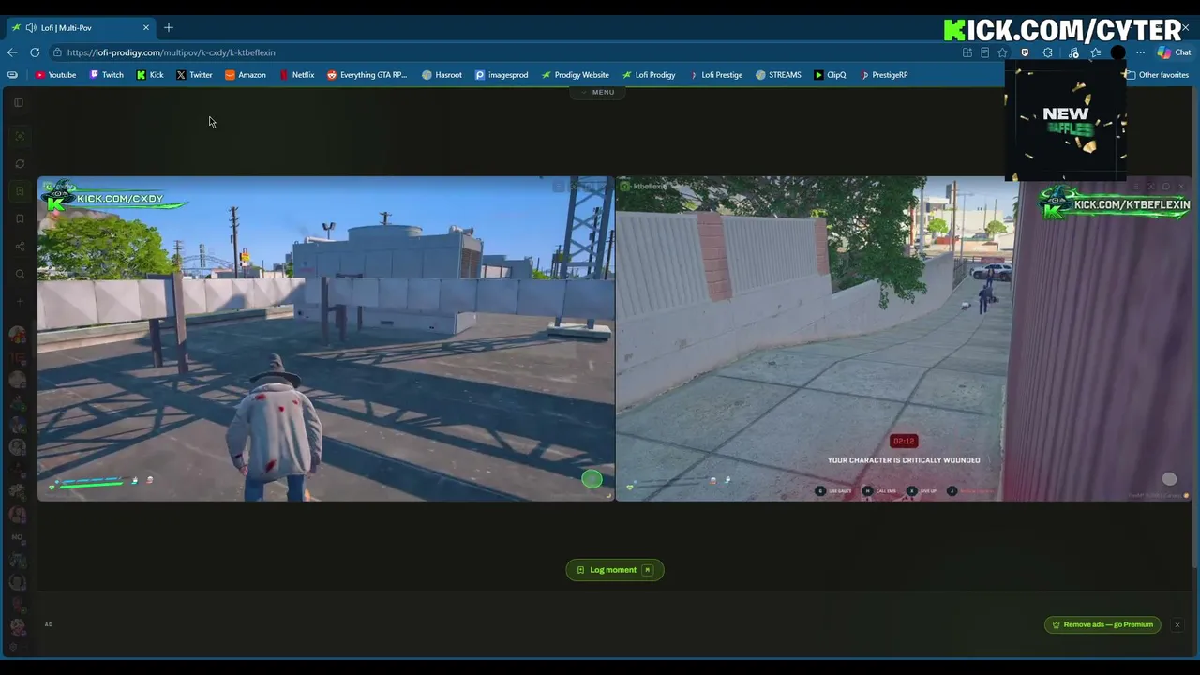This screenshot has height=675, width=1200.
Task: Toggle the green circle on cxdy stream
Action: point(592,479)
